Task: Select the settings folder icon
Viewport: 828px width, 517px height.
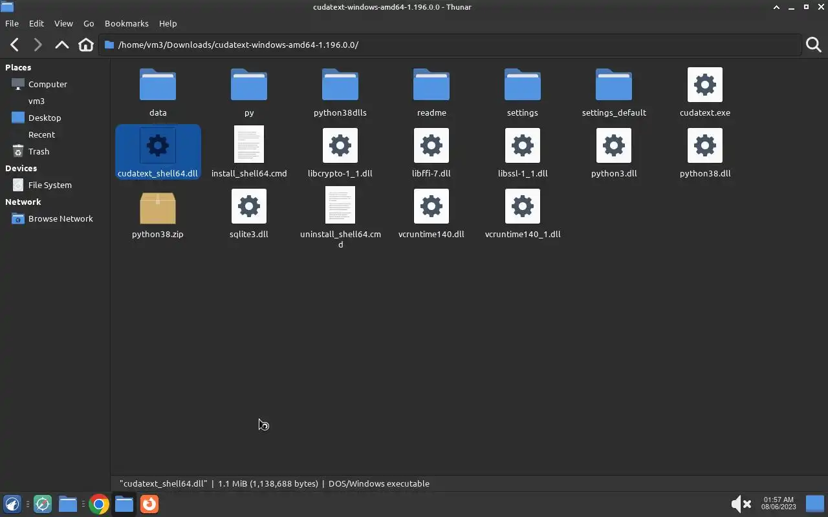Action: (523, 85)
